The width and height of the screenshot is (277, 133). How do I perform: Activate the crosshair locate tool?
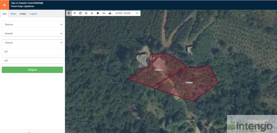[x=86, y=13]
